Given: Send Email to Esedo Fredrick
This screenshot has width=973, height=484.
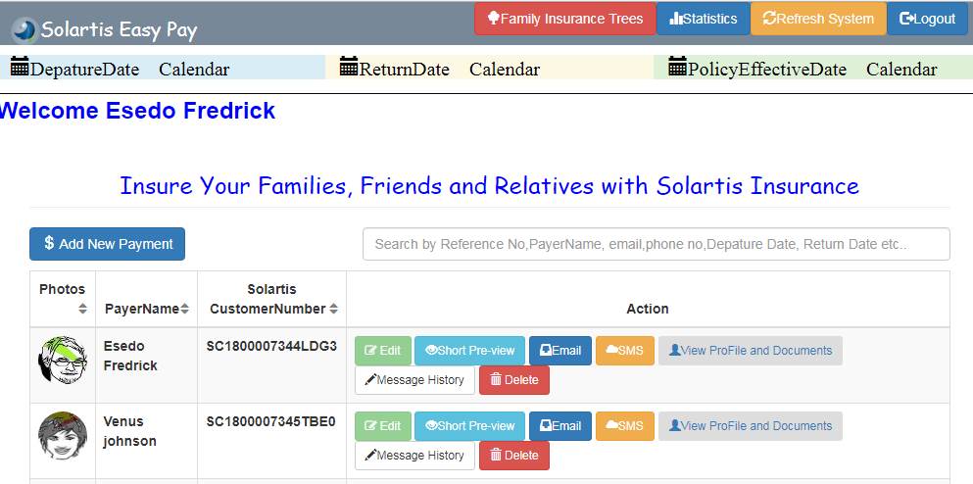Looking at the screenshot, I should [x=560, y=351].
